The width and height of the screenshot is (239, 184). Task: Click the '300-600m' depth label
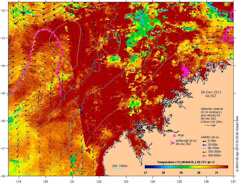click(x=214, y=155)
